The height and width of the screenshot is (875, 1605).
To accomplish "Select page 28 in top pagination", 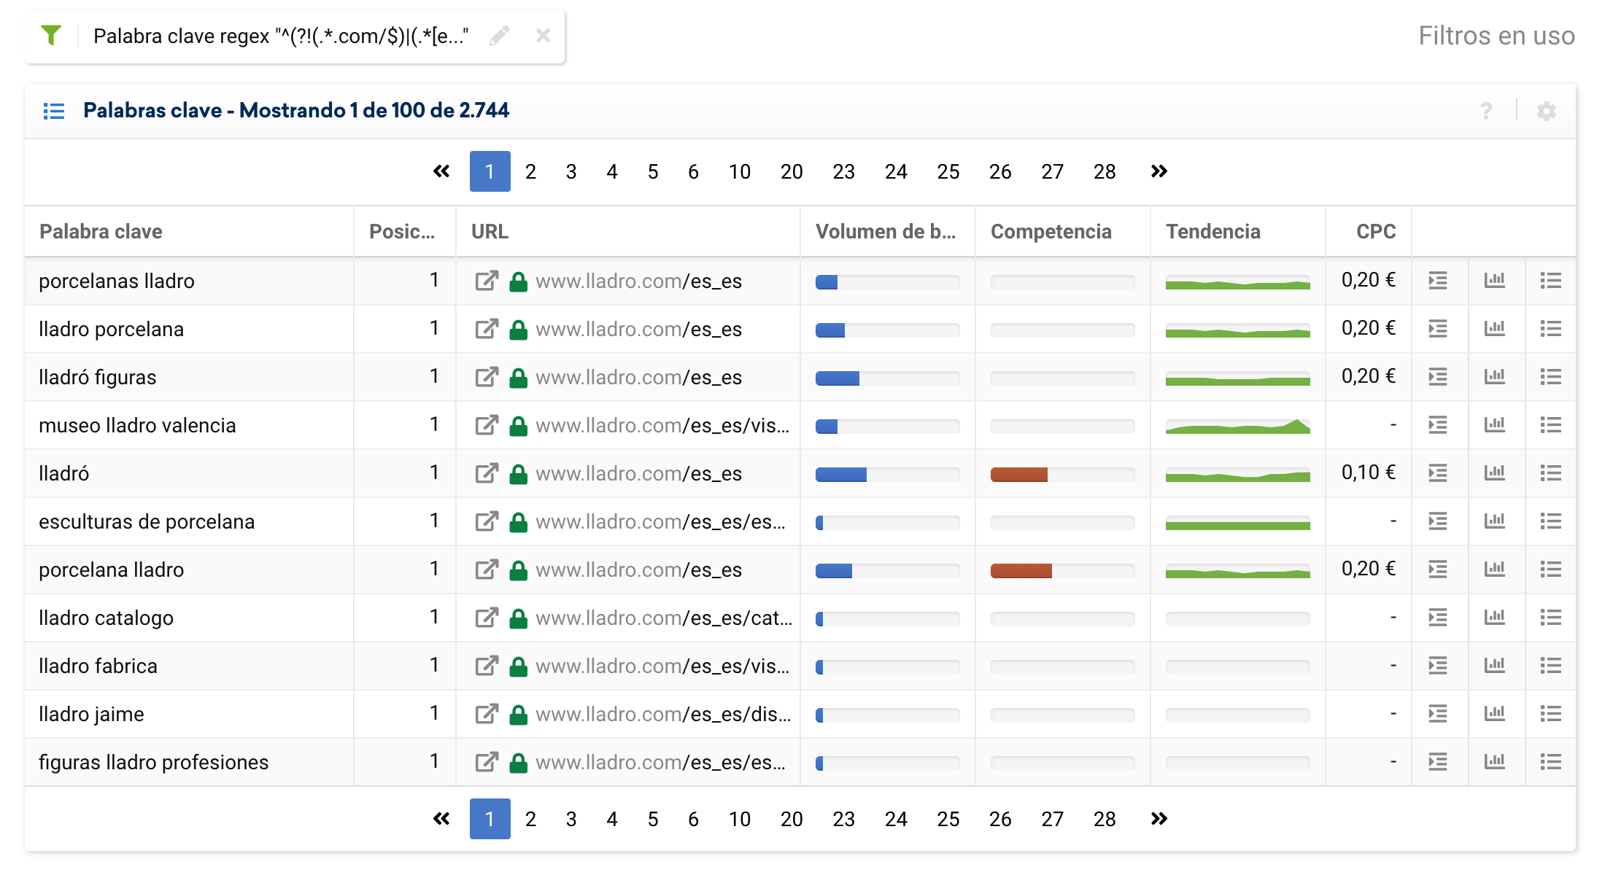I will click(1105, 171).
